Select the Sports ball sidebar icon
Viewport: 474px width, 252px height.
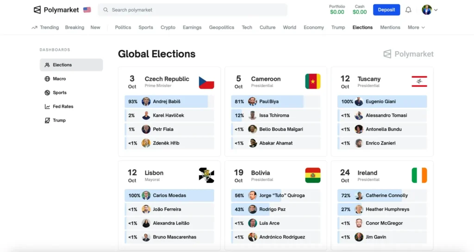[47, 92]
